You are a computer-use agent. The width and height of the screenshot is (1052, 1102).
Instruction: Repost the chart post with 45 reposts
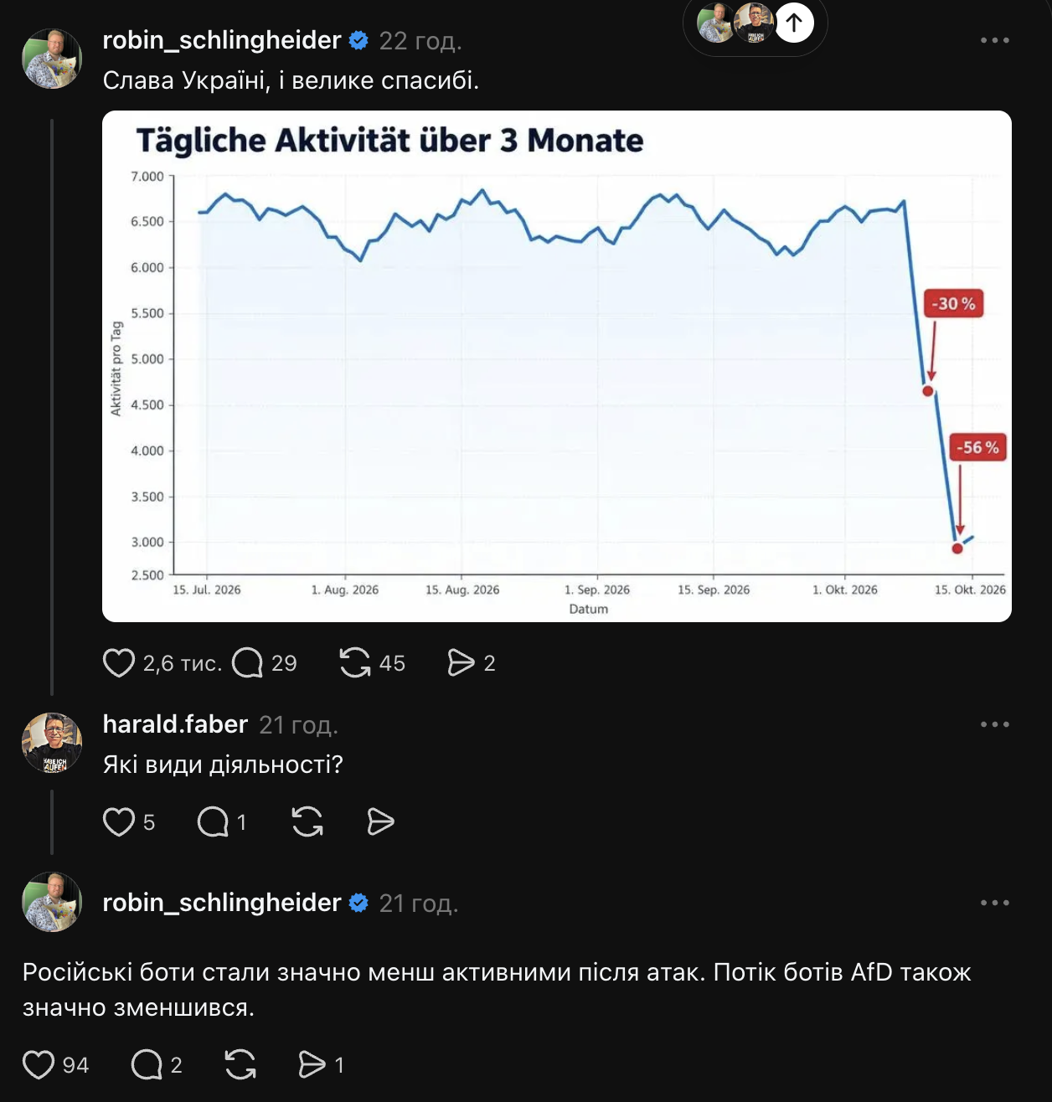[x=355, y=663]
